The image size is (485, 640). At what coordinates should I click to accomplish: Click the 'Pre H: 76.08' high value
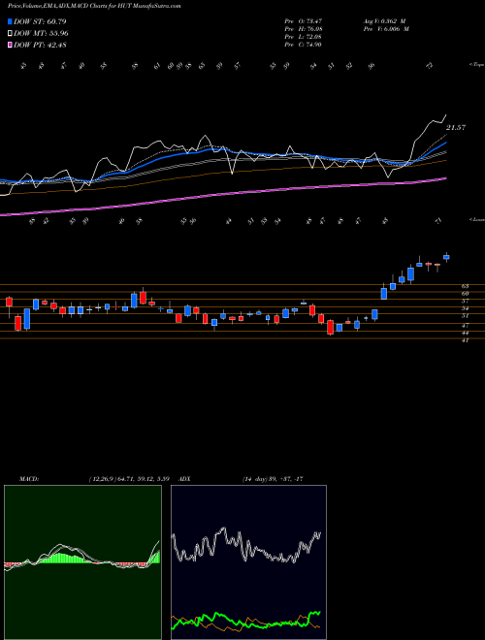coord(304,29)
